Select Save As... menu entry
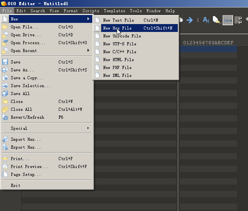The width and height of the screenshot is (248, 211). click(x=47, y=70)
